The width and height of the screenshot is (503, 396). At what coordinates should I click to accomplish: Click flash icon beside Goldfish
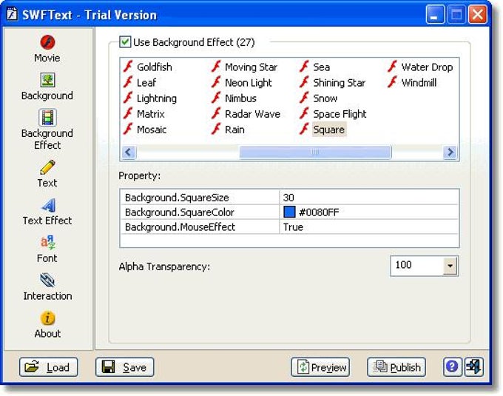pos(128,67)
